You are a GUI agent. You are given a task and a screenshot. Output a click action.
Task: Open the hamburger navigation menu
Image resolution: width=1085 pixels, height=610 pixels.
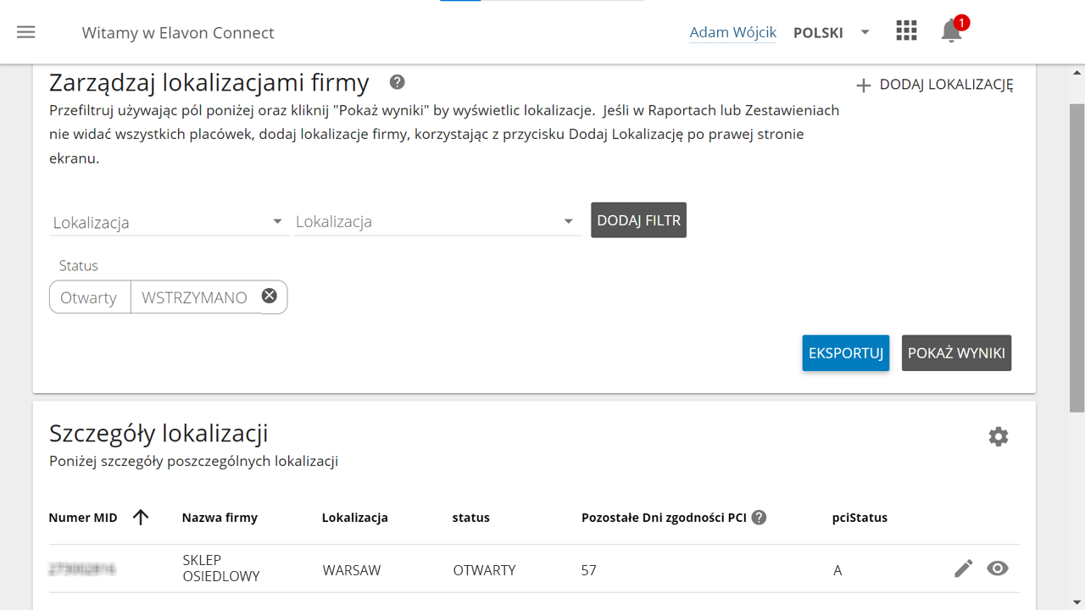point(26,32)
